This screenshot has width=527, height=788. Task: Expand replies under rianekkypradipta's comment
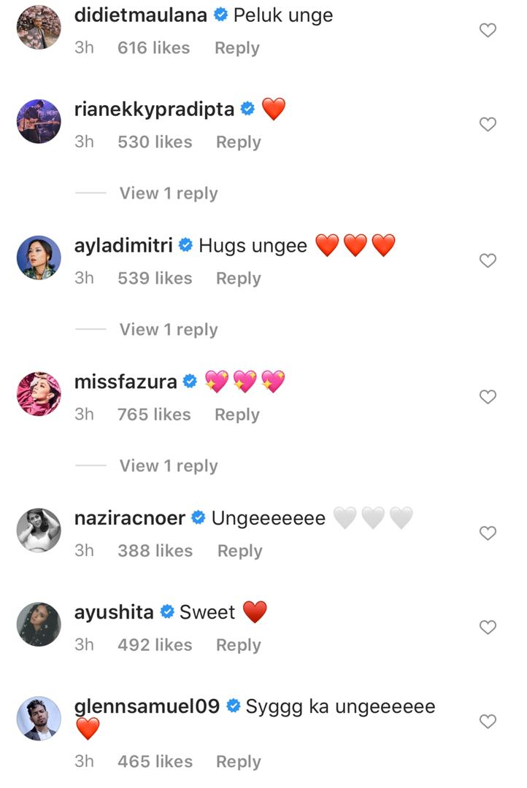(169, 193)
